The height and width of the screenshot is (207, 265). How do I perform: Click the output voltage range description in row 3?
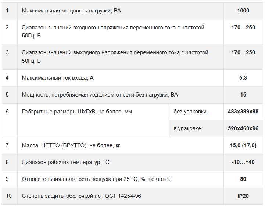[x=115, y=57]
